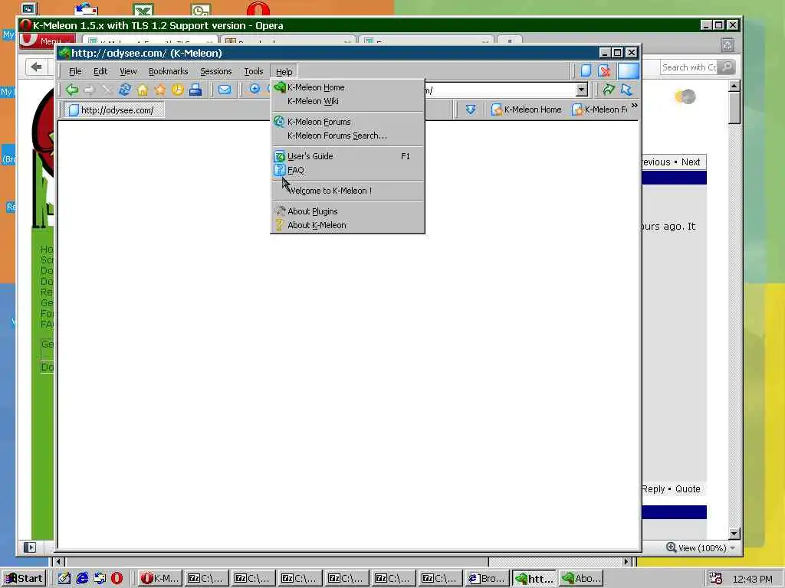The width and height of the screenshot is (785, 588).
Task: Open the Edit menu
Action: (100, 71)
